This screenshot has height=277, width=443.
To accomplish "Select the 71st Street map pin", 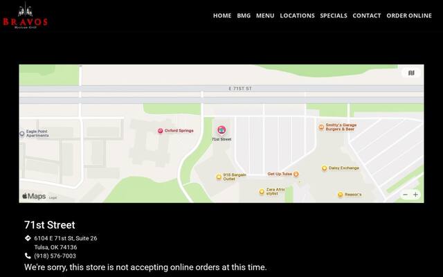I will coord(221,130).
